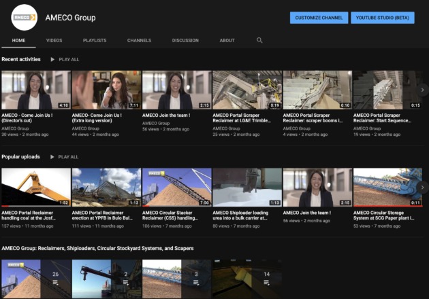Viewport: 429px width, 299px height.
Task: Click '53 views • 7 months ago' text
Action: tap(377, 226)
